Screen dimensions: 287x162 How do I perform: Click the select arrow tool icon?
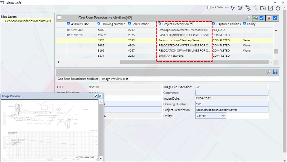pos(233,8)
